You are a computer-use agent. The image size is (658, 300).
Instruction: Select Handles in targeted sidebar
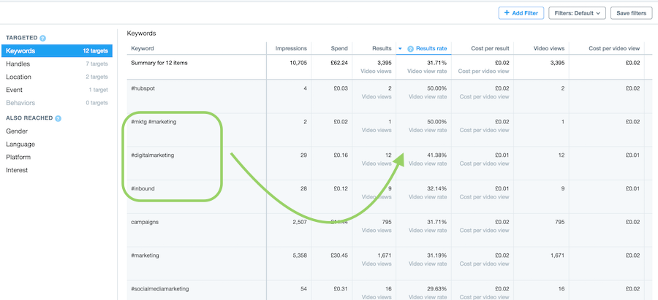click(56, 64)
